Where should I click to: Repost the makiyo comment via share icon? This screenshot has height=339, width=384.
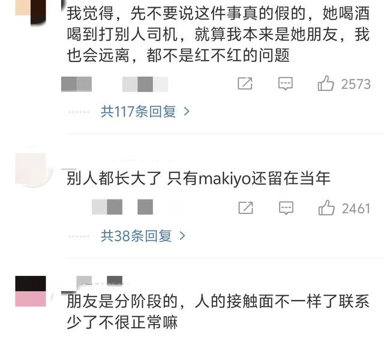[245, 208]
